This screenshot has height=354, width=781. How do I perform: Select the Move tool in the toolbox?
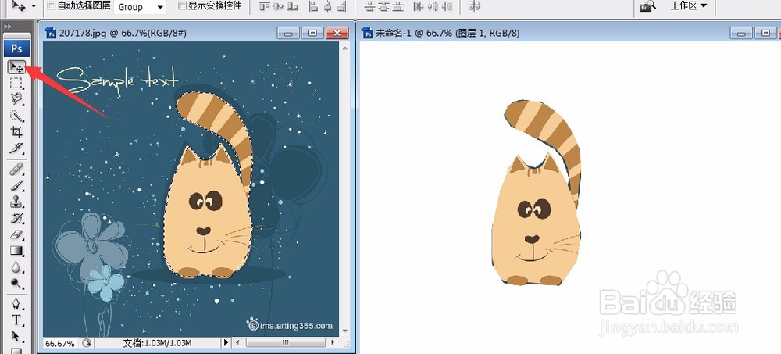[x=16, y=66]
